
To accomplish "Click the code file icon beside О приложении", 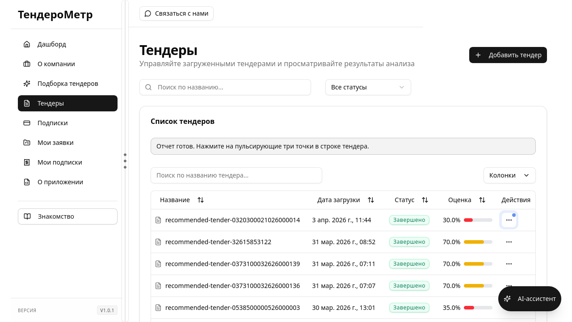I will pyautogui.click(x=27, y=182).
